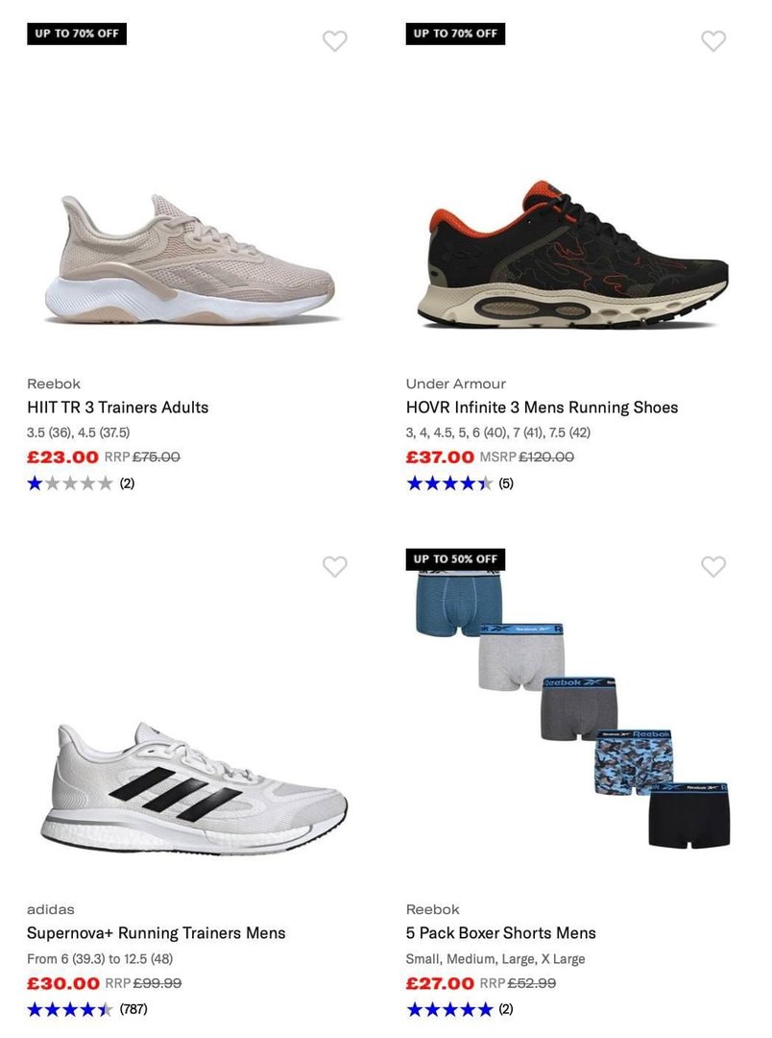Open HIIT TR 3 Trainers Adults product link
The image size is (772, 1038).
pos(118,408)
